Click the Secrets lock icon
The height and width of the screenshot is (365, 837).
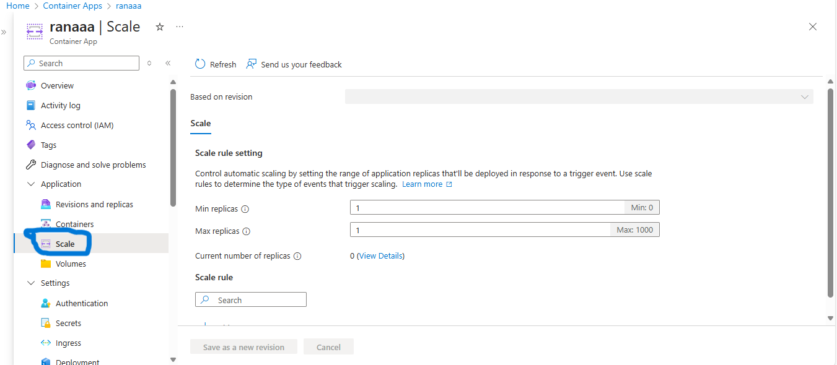tap(46, 323)
